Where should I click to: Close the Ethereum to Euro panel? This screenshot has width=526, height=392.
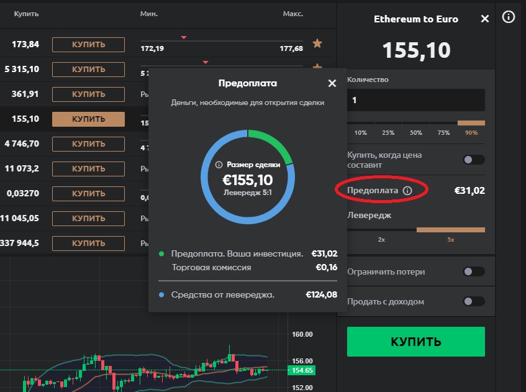tap(485, 19)
